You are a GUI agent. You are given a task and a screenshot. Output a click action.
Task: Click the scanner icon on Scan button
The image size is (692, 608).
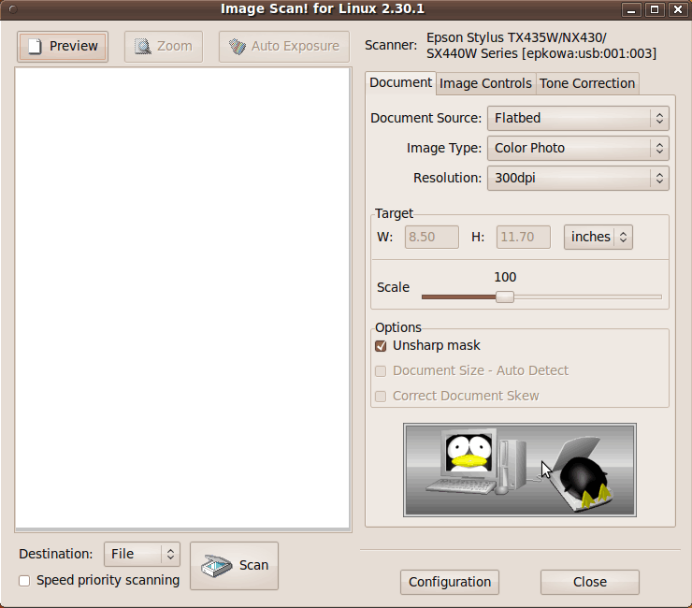coord(216,566)
